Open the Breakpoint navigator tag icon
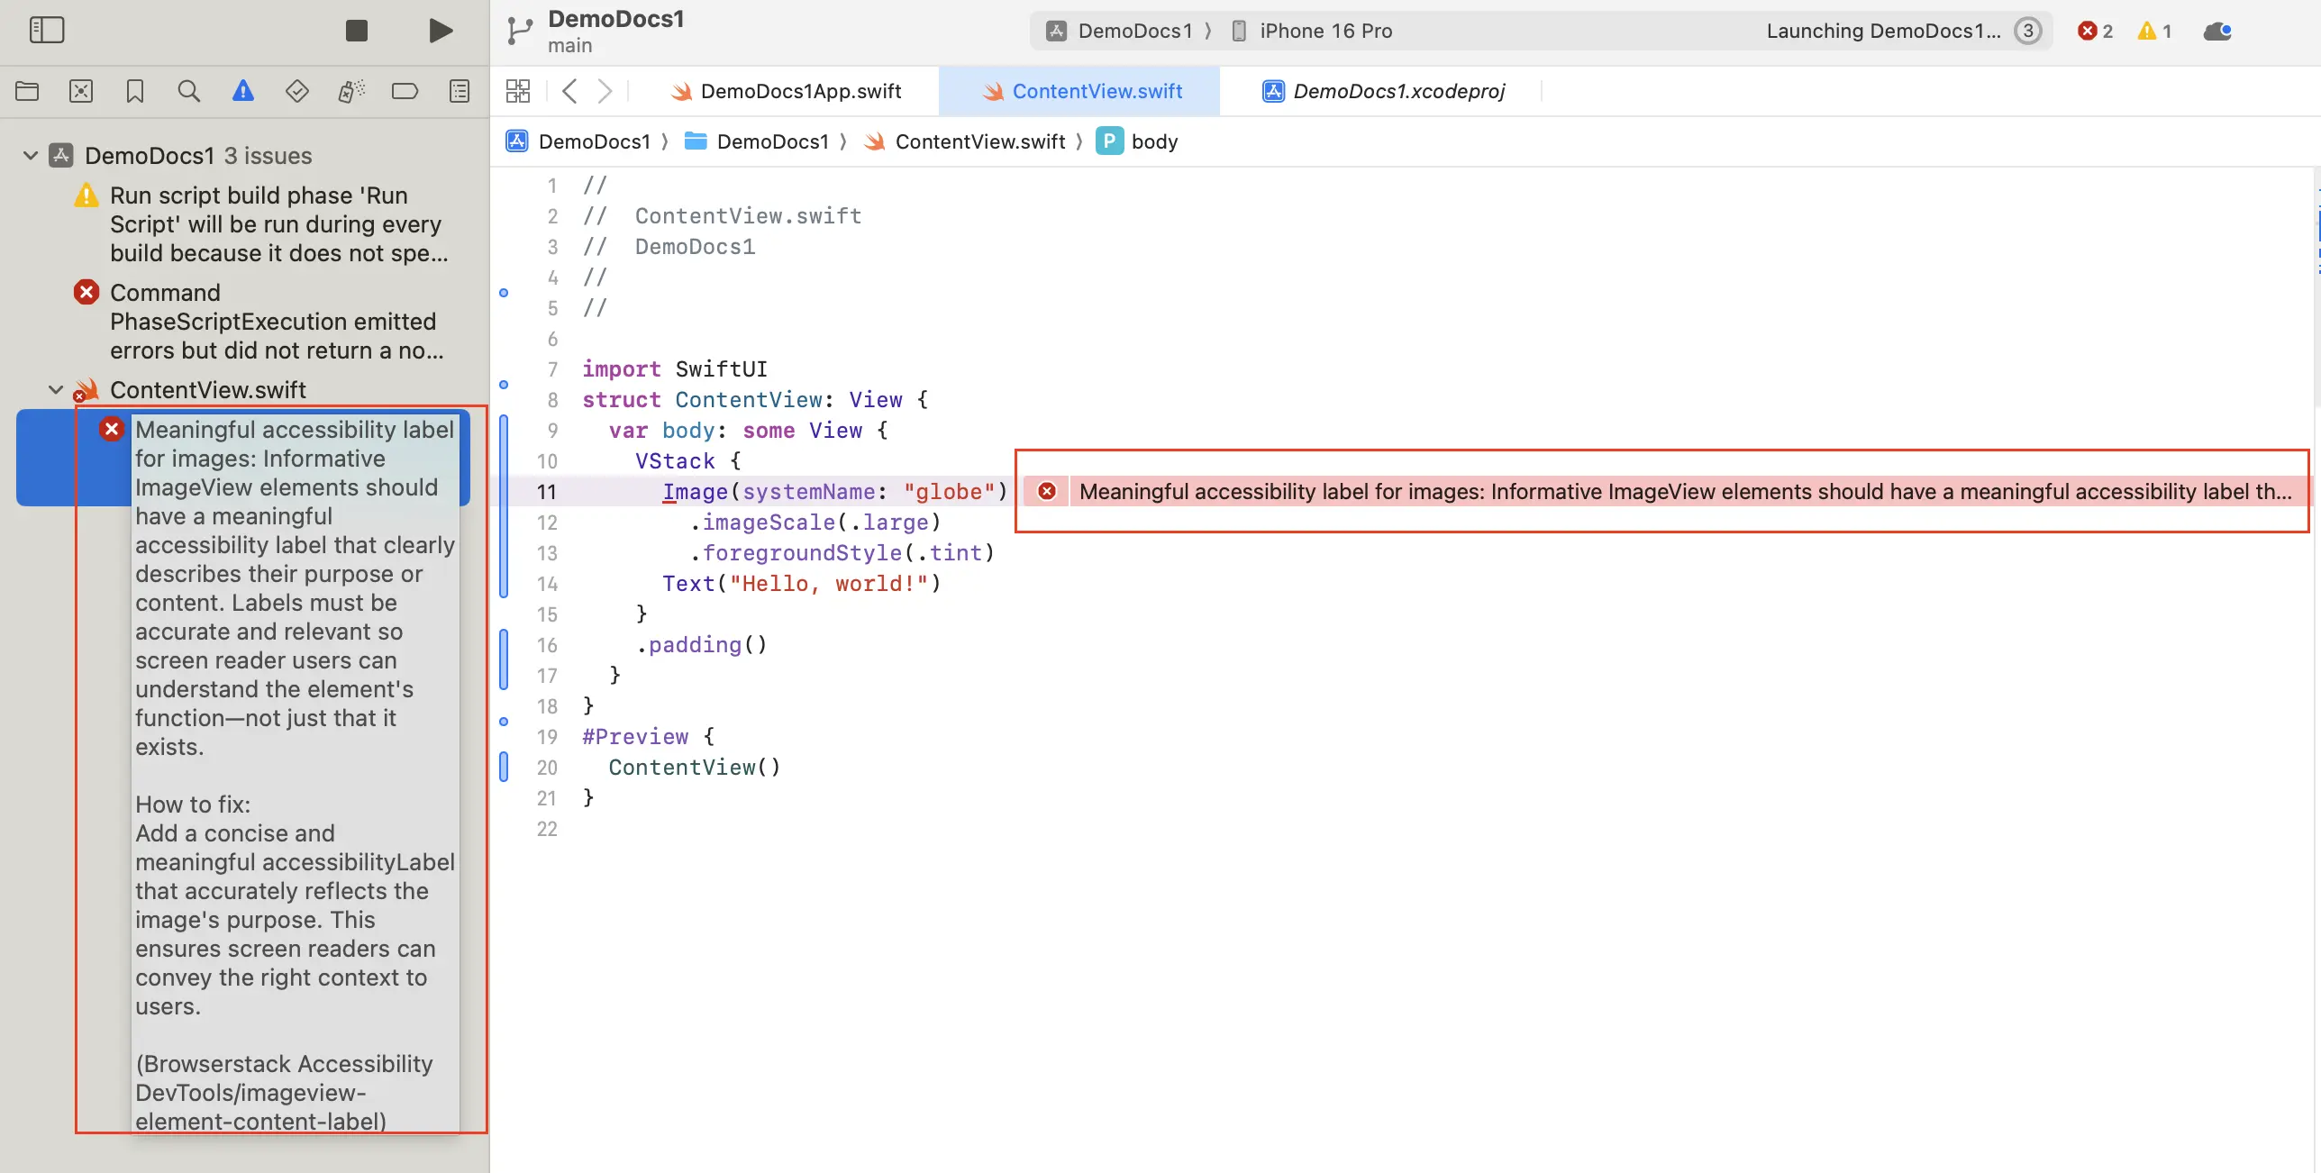 tap(405, 91)
